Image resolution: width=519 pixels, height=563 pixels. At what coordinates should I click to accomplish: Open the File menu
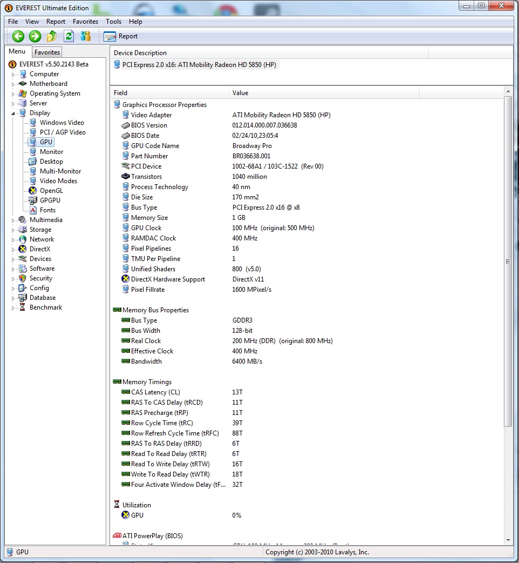[x=13, y=22]
